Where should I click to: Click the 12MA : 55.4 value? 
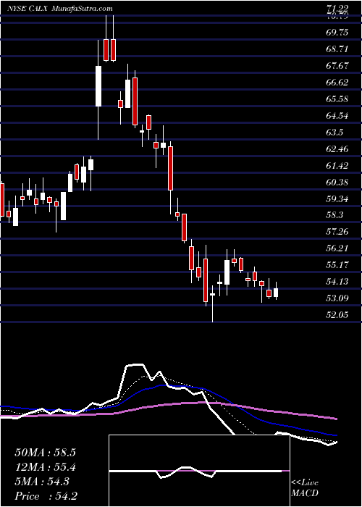(x=45, y=467)
